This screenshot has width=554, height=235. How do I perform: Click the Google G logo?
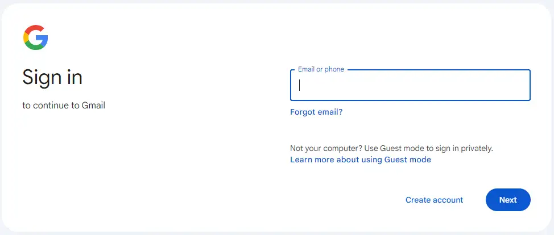pos(36,37)
